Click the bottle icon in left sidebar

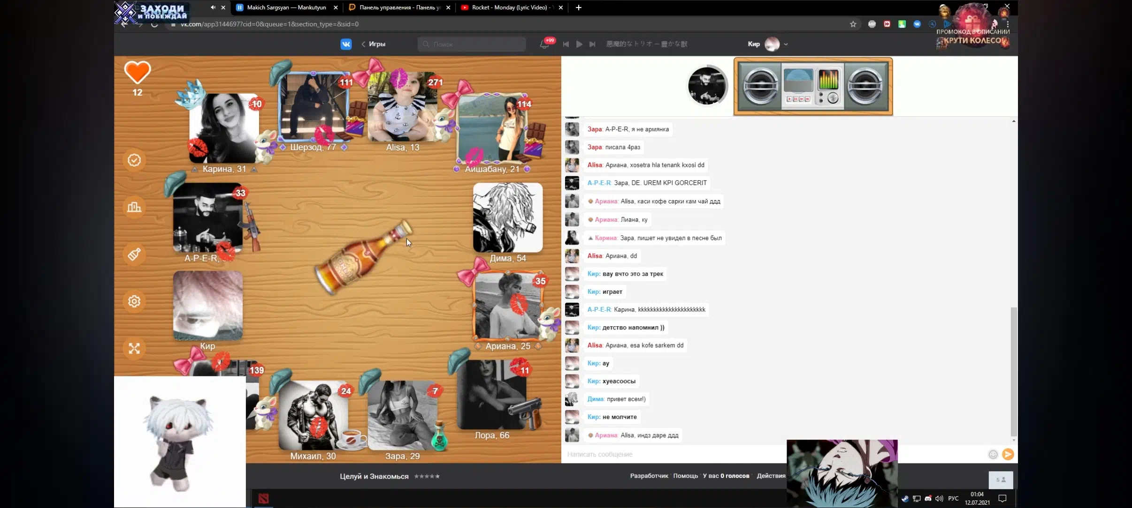pyautogui.click(x=134, y=254)
